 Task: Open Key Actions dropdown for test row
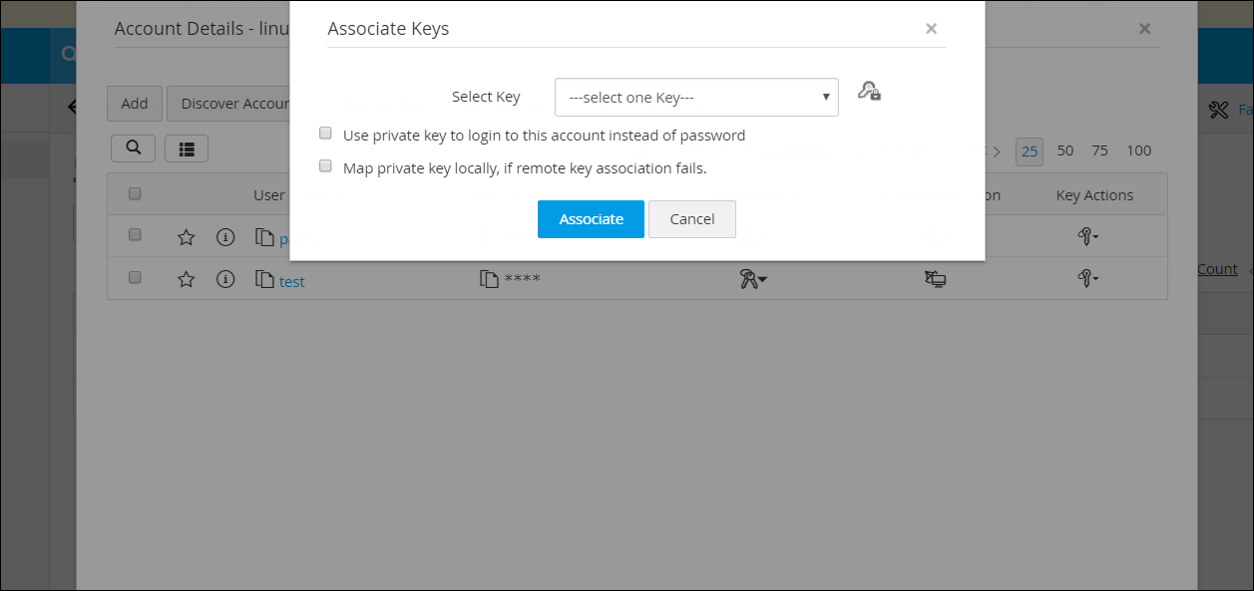tap(1088, 280)
